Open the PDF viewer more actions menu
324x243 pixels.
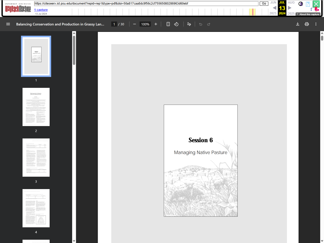coord(316,24)
